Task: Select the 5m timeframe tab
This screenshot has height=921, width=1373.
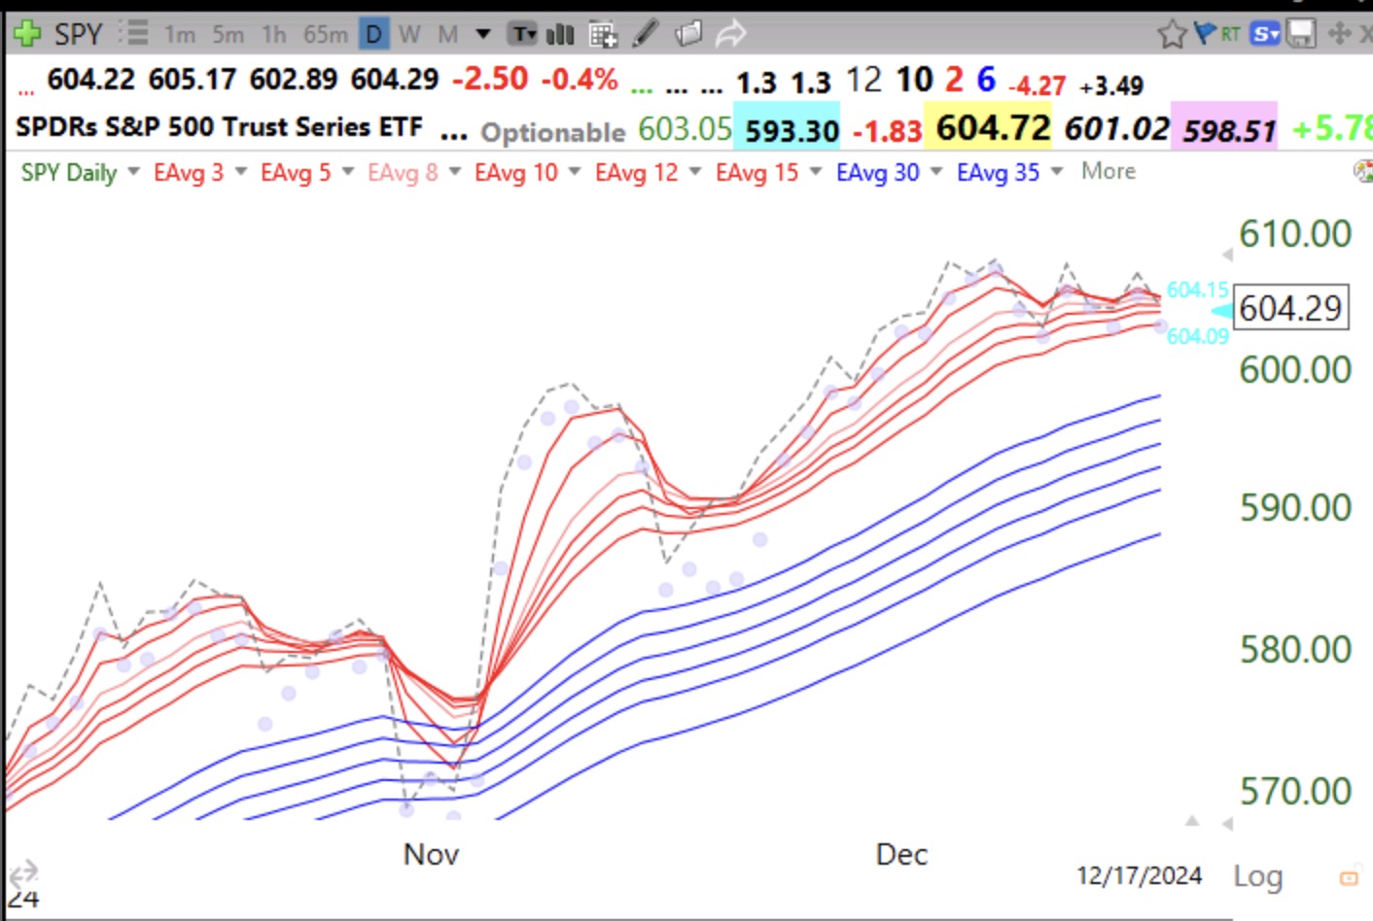Action: point(229,32)
